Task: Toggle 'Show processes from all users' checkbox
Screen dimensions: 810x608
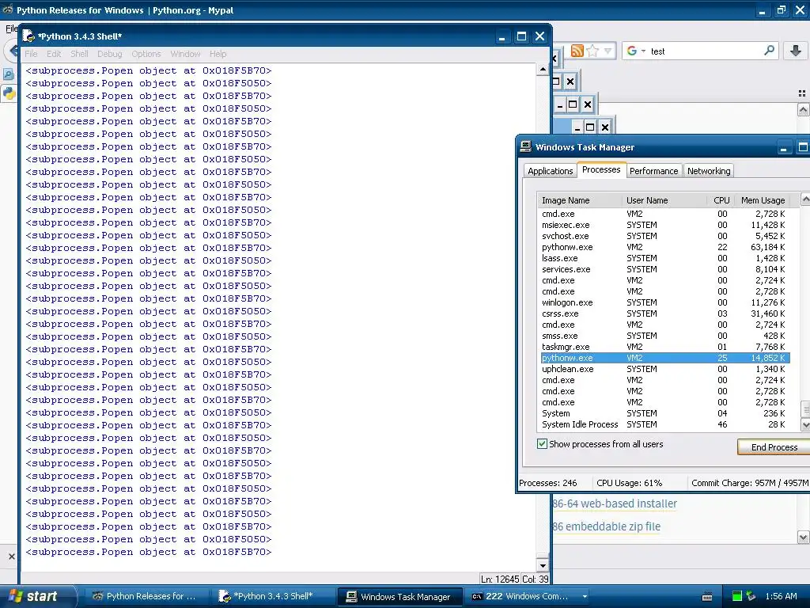Action: click(542, 443)
